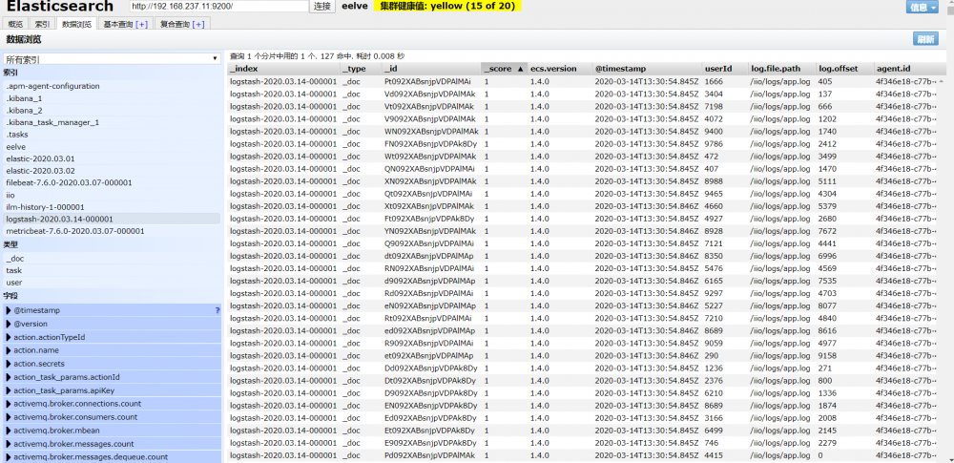Click the log.offset cell 7672
Image resolution: width=954 pixels, height=463 pixels.
pos(827,231)
